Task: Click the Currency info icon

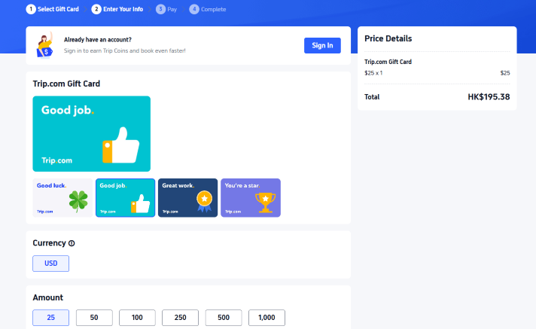Action: coord(72,243)
